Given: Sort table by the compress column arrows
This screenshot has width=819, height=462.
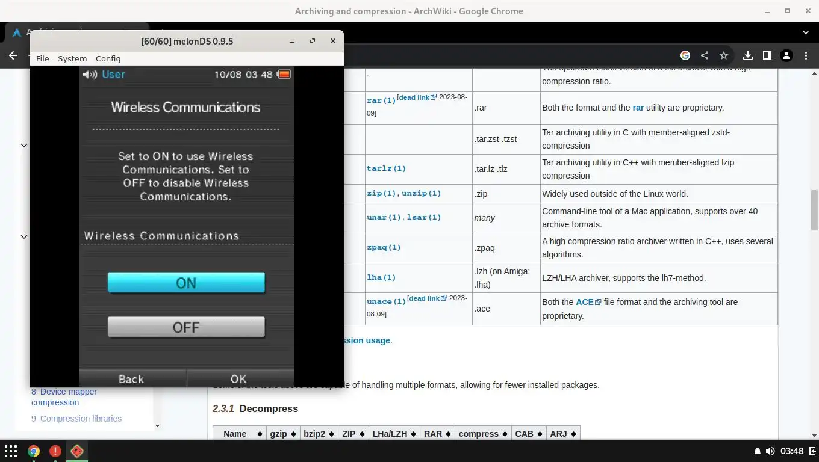Looking at the screenshot, I should [504, 434].
